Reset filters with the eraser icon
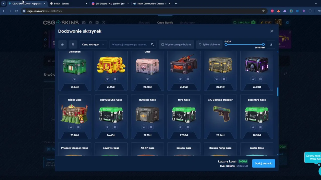 pos(271,44)
